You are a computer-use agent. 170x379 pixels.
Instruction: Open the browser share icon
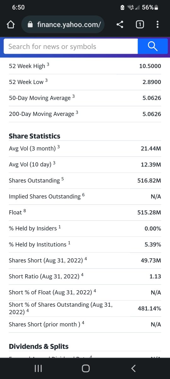[120, 24]
